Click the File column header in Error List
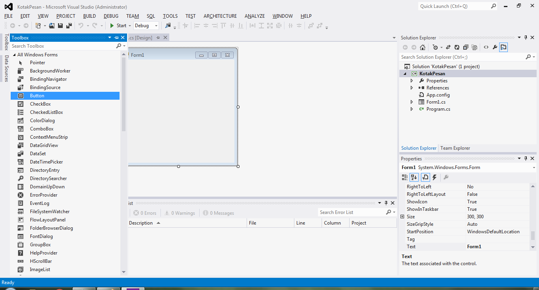 click(271, 223)
